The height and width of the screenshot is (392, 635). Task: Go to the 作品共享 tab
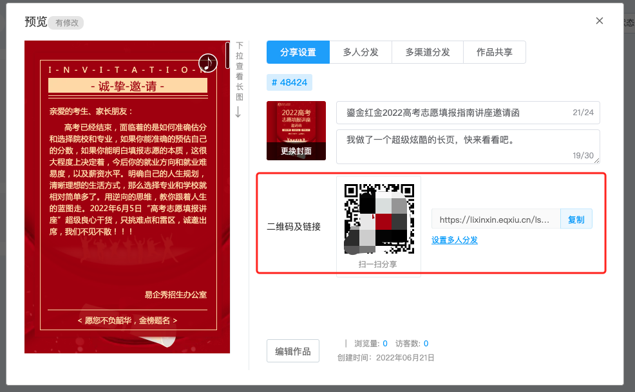pyautogui.click(x=495, y=53)
